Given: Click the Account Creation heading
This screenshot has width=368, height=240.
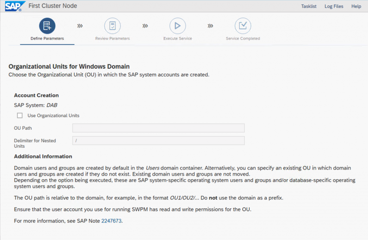Looking at the screenshot, I should 36,96.
